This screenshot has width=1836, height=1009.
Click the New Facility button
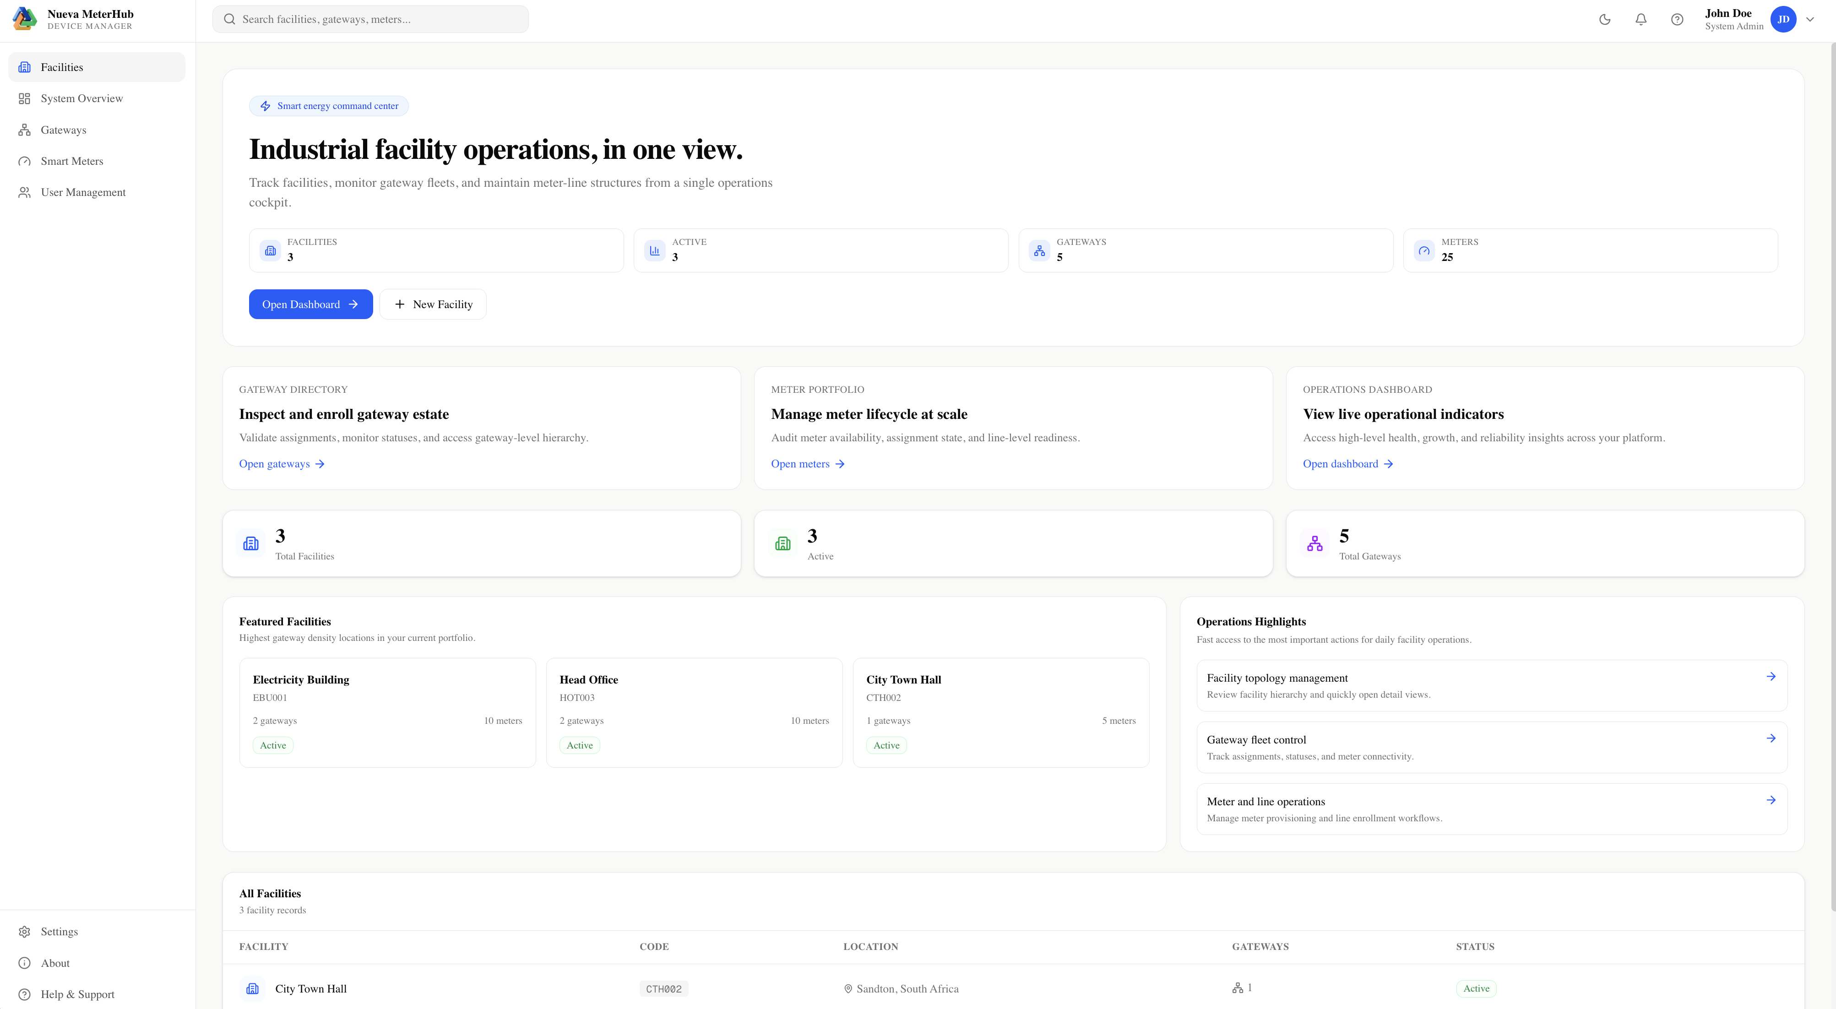pos(433,304)
